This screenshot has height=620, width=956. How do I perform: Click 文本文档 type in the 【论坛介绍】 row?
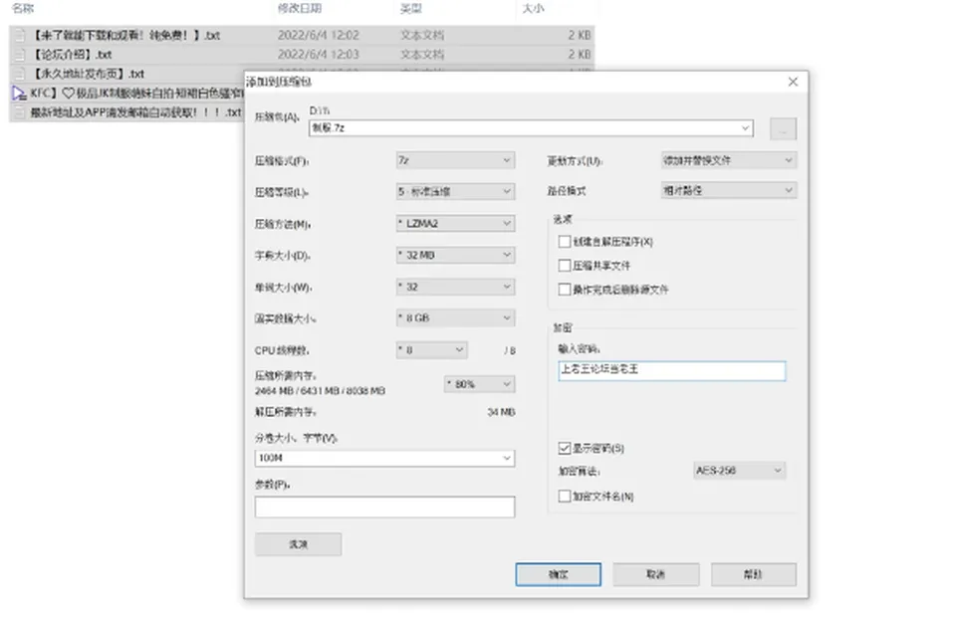point(422,54)
